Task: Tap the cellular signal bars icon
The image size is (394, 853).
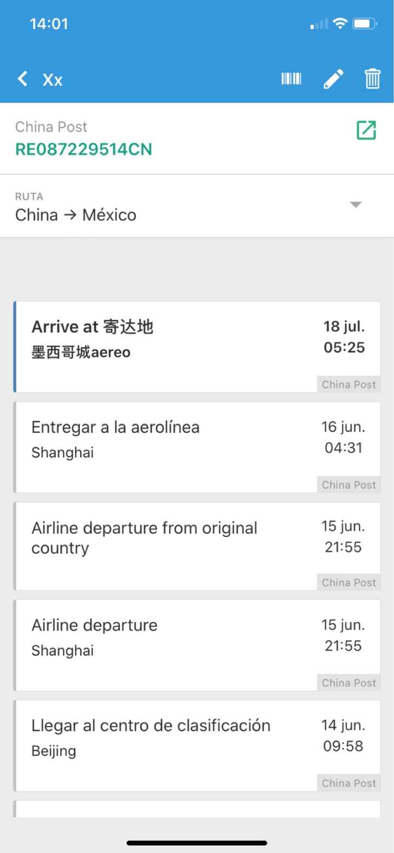Action: [x=319, y=25]
